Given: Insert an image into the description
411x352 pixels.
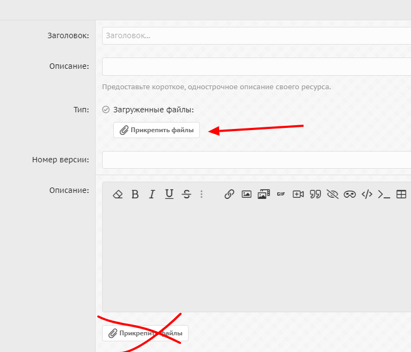Looking at the screenshot, I should [x=247, y=194].
